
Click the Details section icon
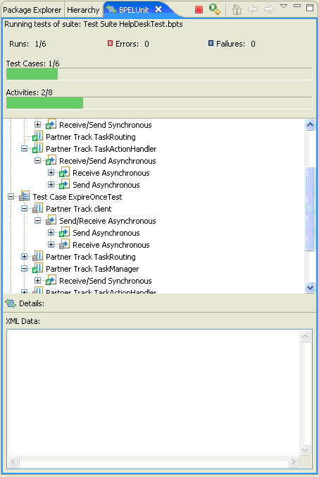tap(11, 303)
